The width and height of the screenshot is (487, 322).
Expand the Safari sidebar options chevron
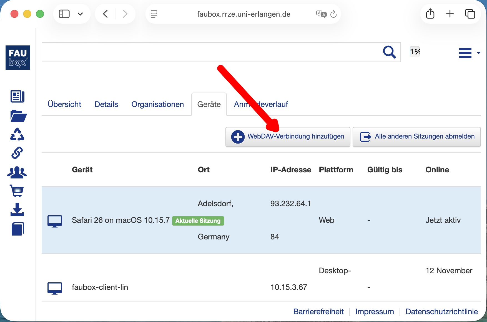(80, 14)
